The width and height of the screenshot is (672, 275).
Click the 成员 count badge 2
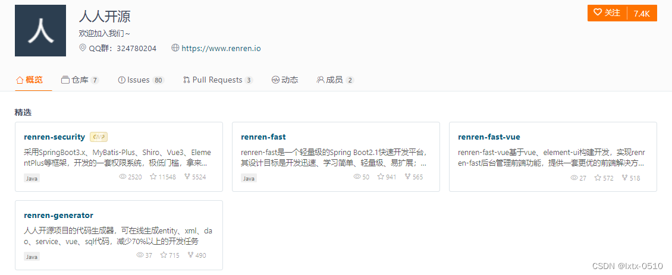click(x=350, y=80)
